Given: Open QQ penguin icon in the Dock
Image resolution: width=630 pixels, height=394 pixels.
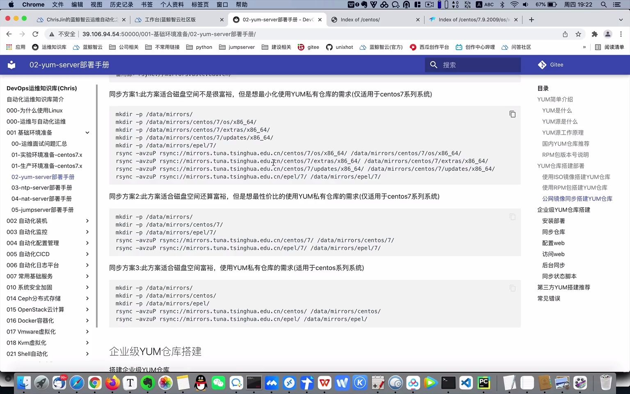Looking at the screenshot, I should tap(201, 383).
